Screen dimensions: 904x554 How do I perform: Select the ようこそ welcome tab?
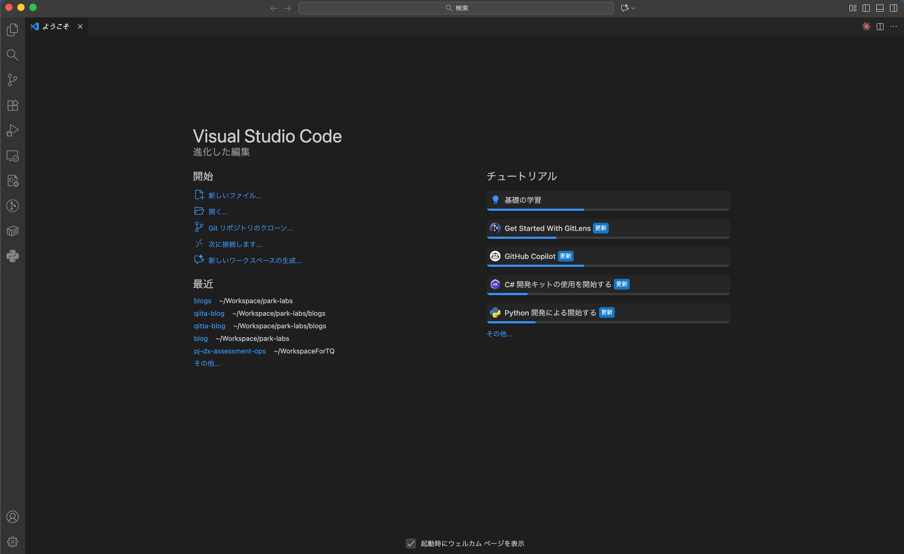point(55,26)
